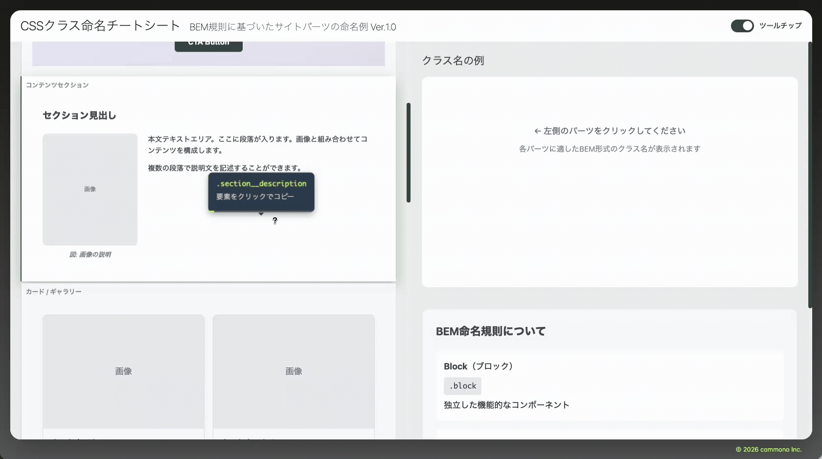Click the コンテンツセクション label

(57, 85)
